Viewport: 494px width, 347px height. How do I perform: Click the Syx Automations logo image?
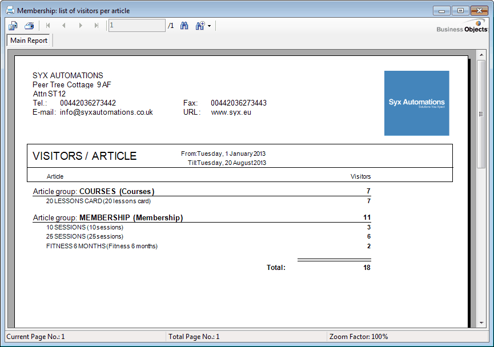point(416,103)
